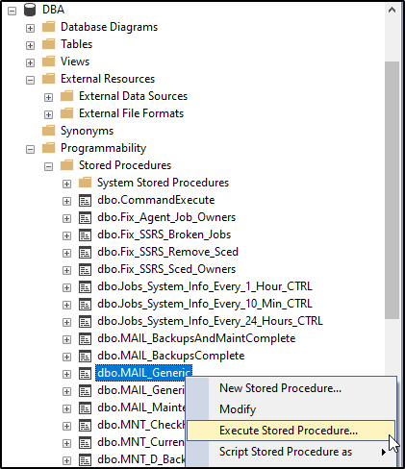Expand System Stored Procedures node

(66, 184)
